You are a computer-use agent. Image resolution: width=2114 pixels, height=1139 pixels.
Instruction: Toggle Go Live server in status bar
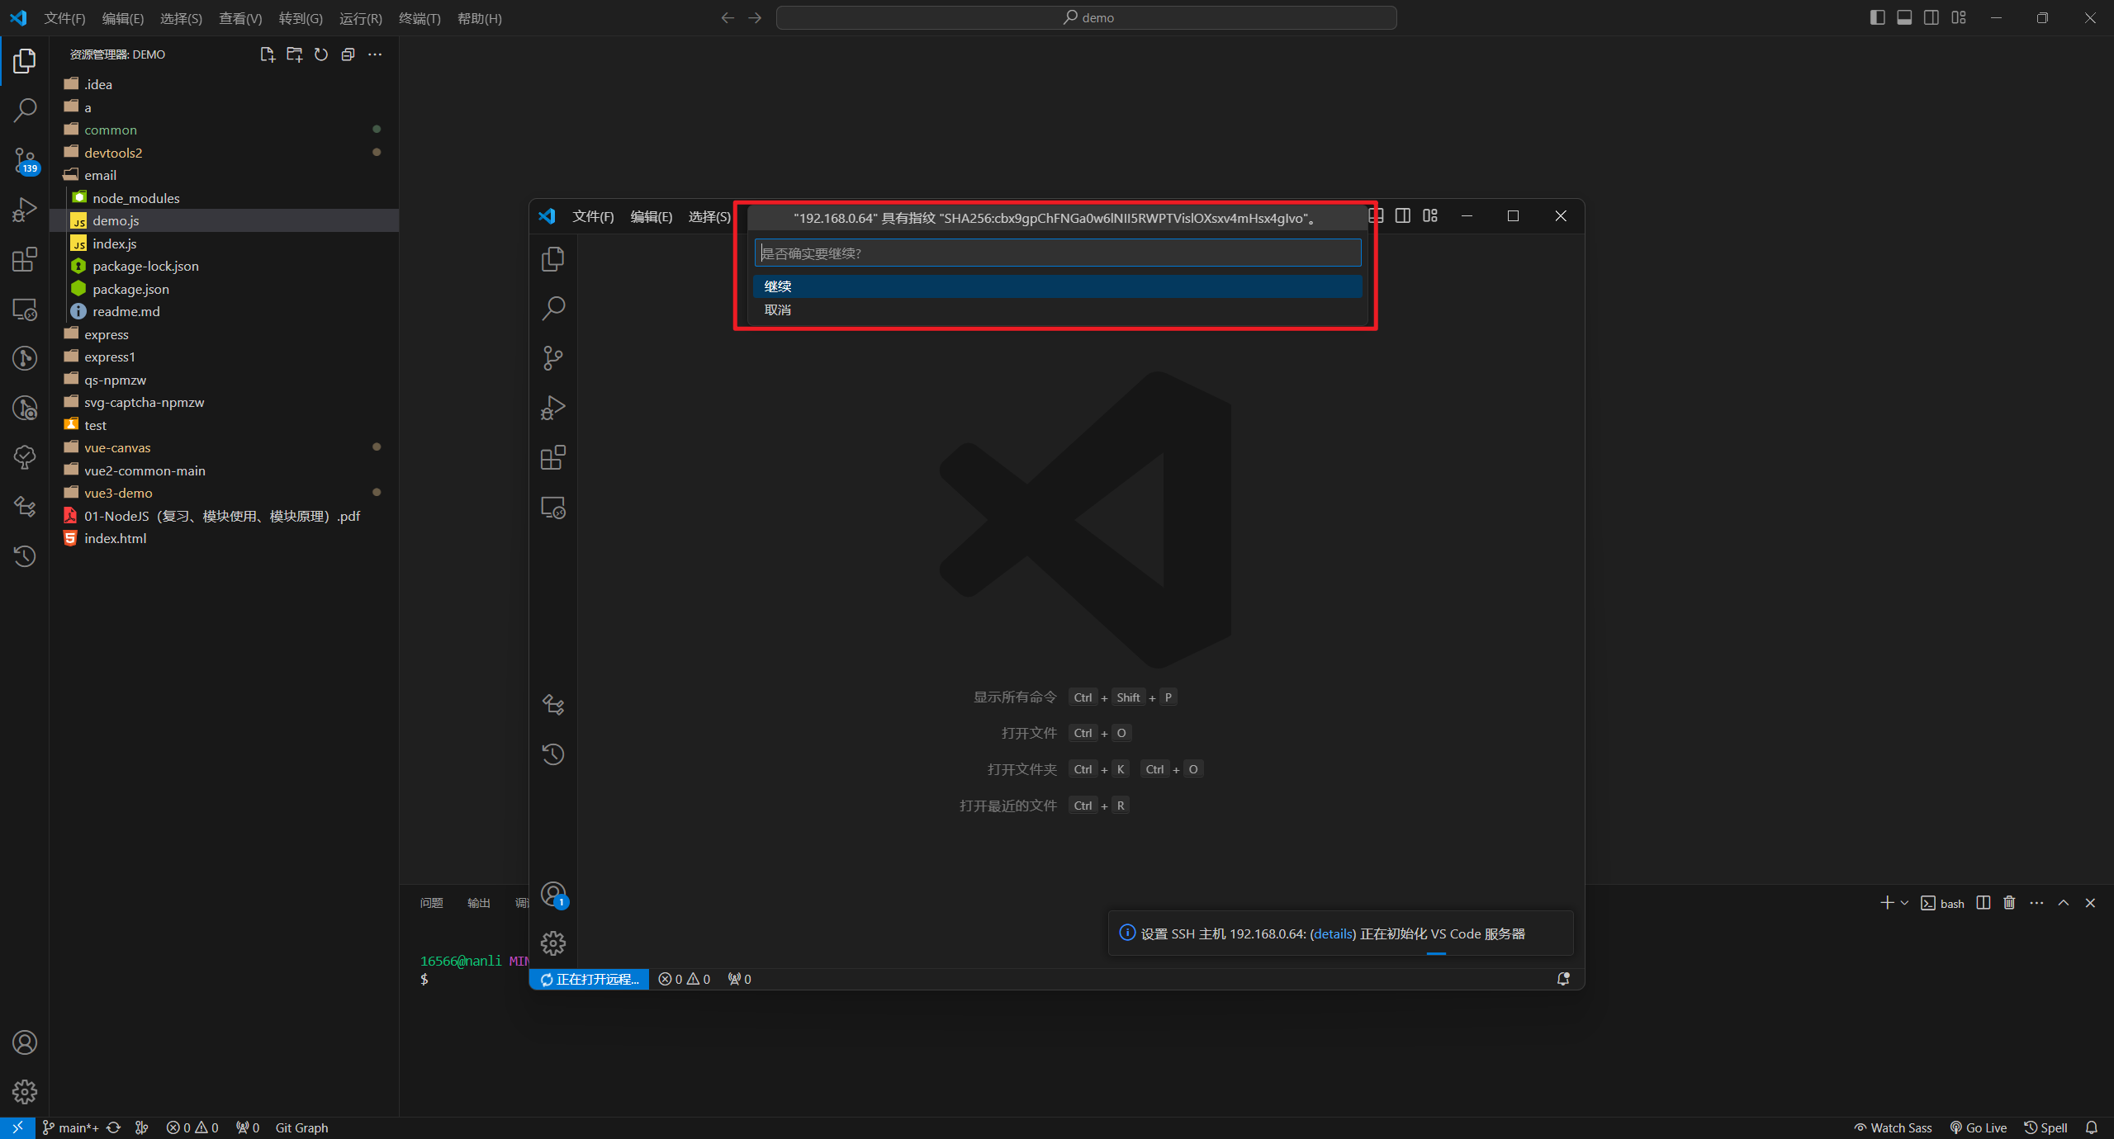(1979, 1127)
